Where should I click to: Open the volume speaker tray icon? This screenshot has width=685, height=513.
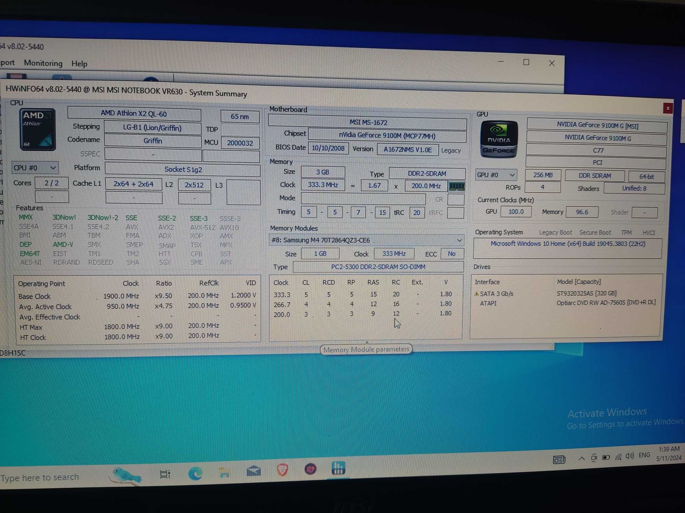630,456
